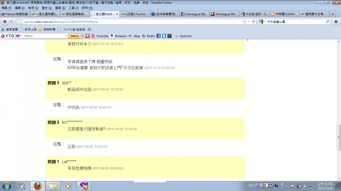Click the dark square icon after Twitter
This screenshot has width=341, height=191.
pos(169,36)
